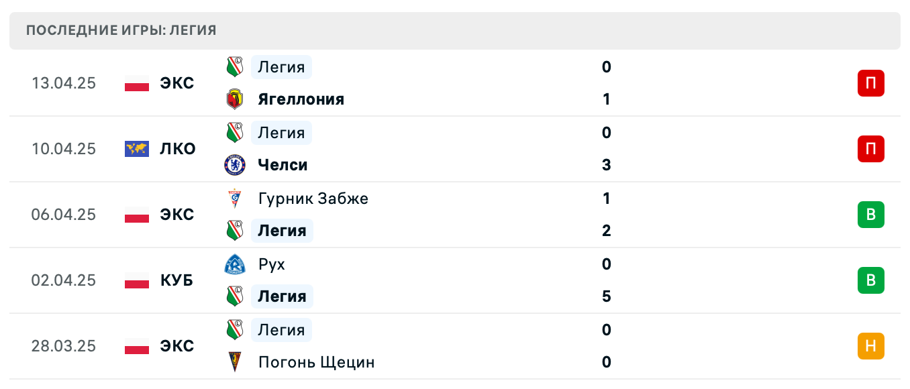This screenshot has width=910, height=389.
Task: Click the date 10.04.25
Action: (64, 149)
